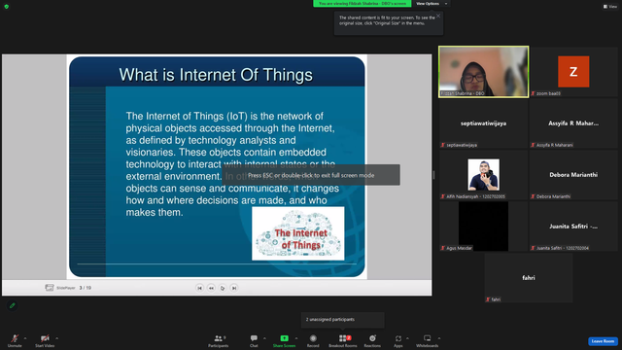Unmute the microphone
Screen dimensions: 622x350
click(15, 340)
